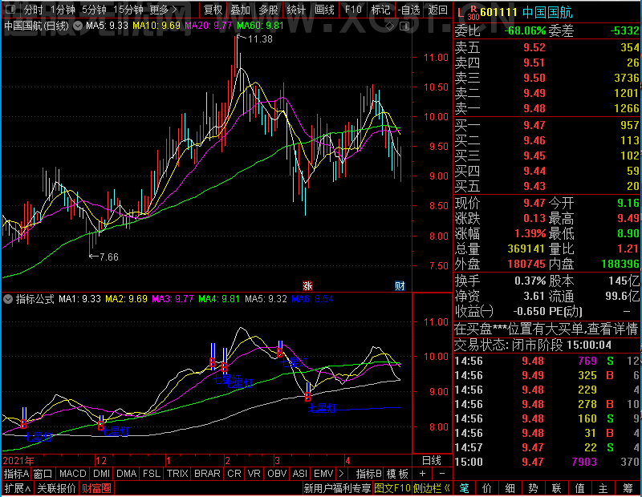Switch to the 15分钟 chart period

pos(128,10)
